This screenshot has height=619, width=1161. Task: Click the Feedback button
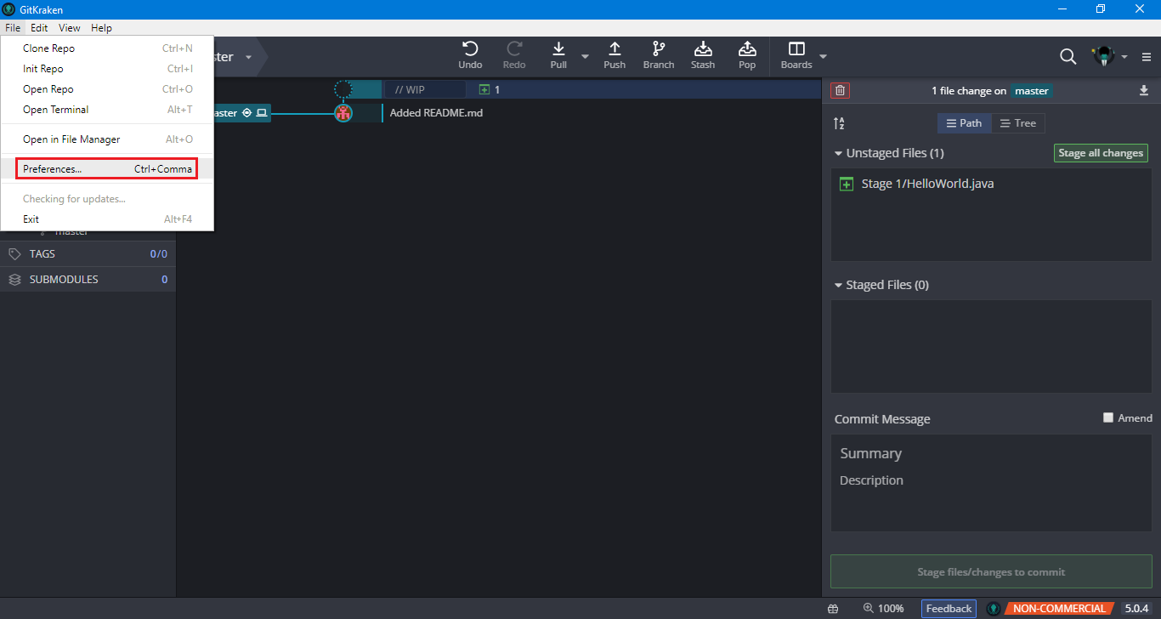coord(949,609)
